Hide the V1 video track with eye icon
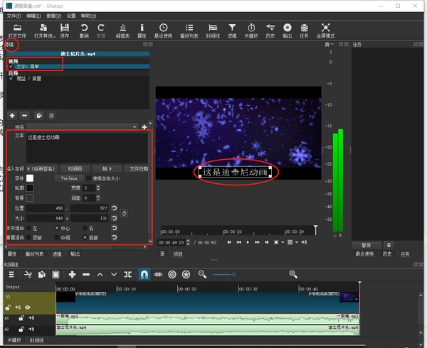 27,307
